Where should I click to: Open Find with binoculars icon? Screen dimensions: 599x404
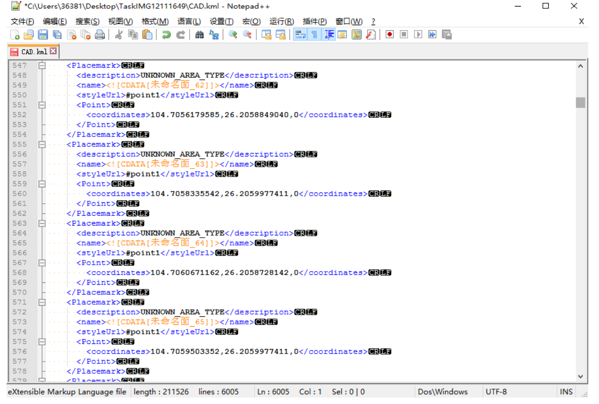pyautogui.click(x=199, y=34)
